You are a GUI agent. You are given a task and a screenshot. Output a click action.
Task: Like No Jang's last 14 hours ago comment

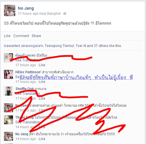pos(42,139)
